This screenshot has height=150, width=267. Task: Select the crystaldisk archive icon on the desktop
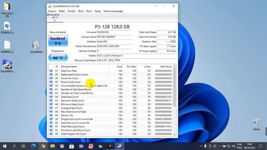click(x=36, y=47)
